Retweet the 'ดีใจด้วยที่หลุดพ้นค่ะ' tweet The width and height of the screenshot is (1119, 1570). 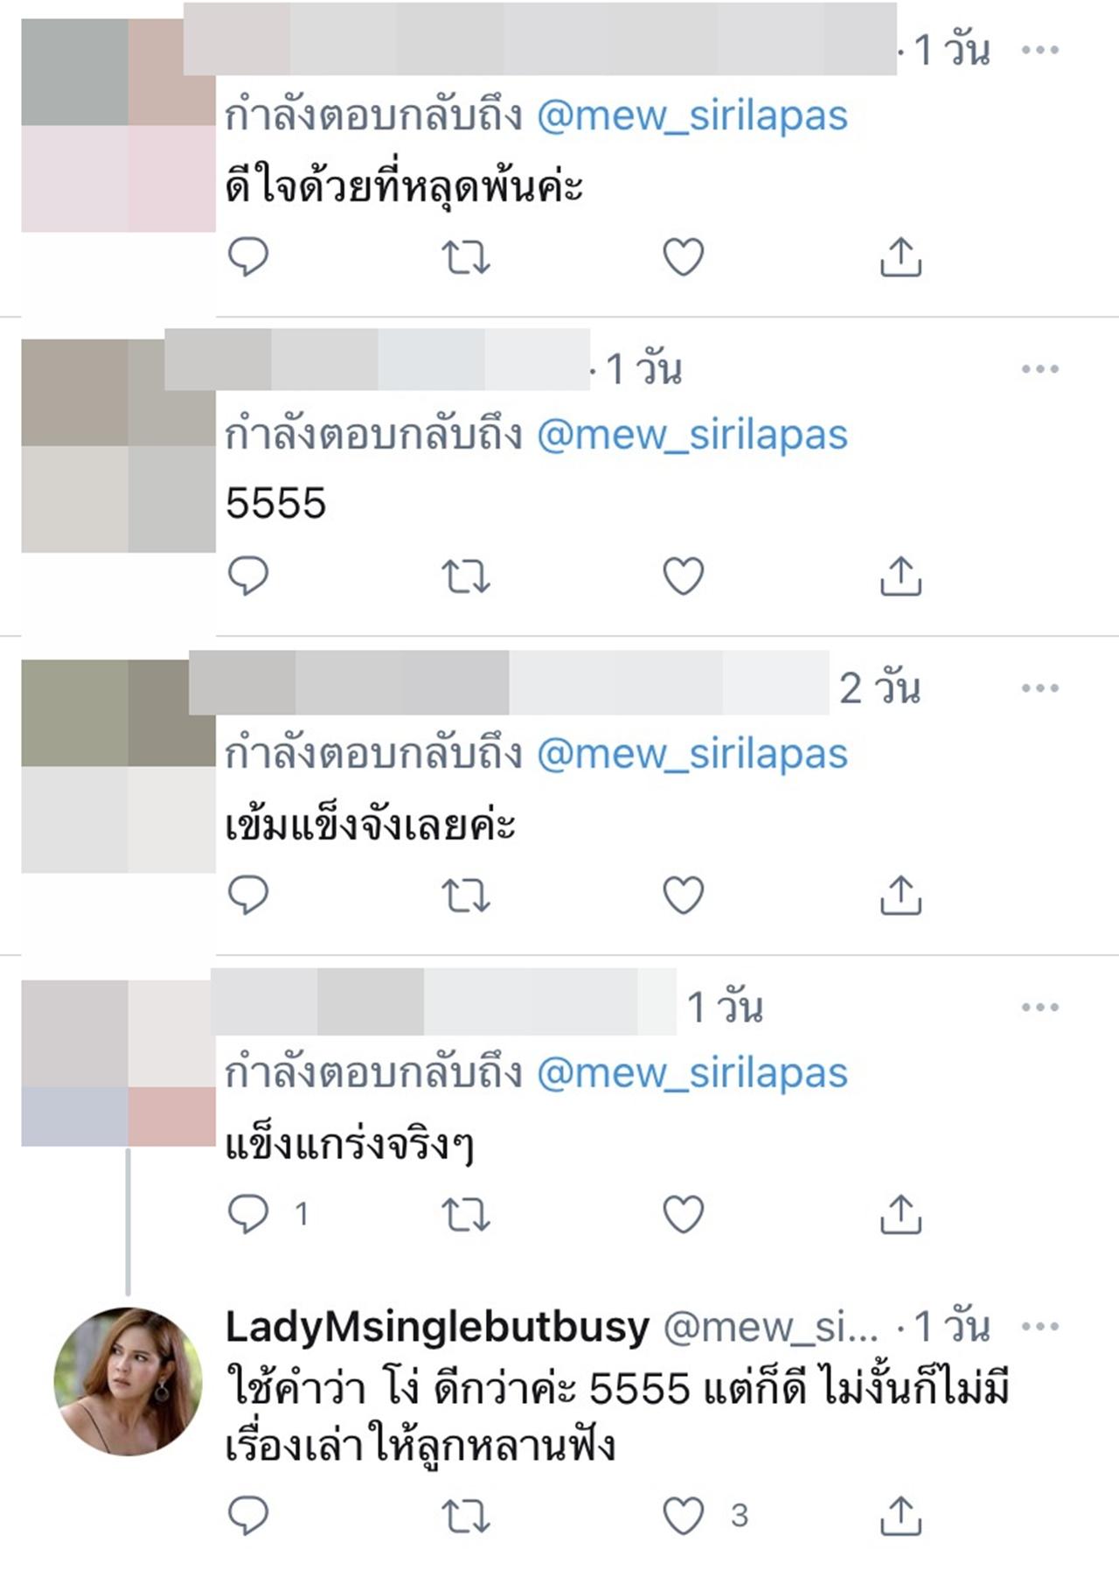coord(465,257)
